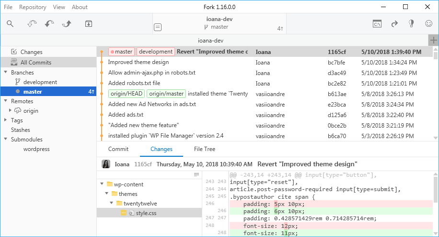This screenshot has width=439, height=237.
Task: Select commit installed plugin WP File Manager
Action: tap(265, 136)
